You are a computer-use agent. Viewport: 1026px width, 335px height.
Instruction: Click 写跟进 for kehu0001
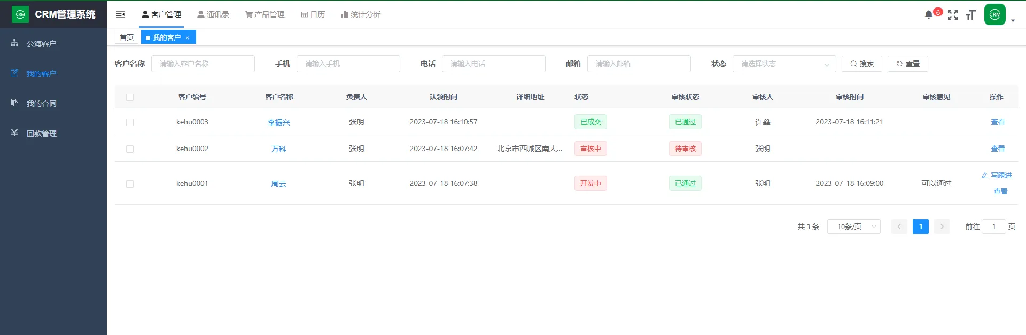(997, 175)
